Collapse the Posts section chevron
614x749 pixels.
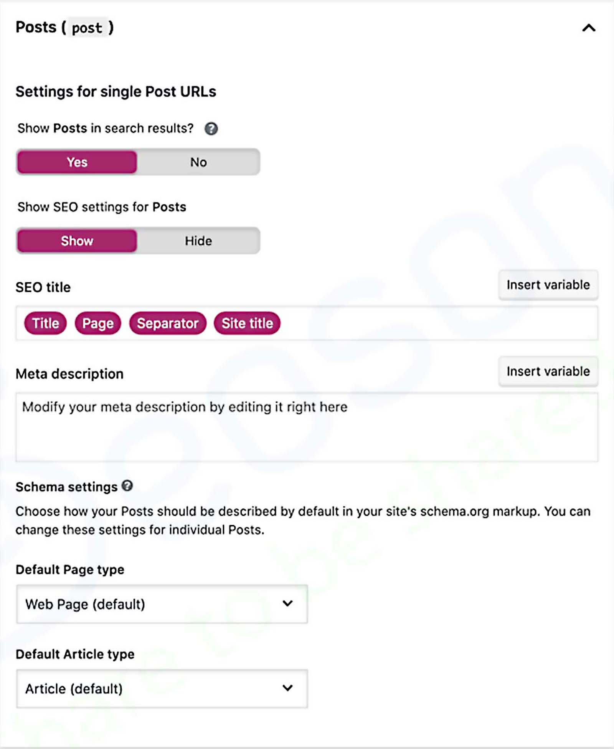coord(589,28)
